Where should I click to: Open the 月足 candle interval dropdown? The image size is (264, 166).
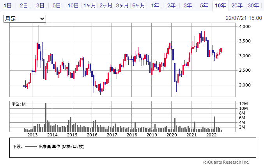[25, 19]
